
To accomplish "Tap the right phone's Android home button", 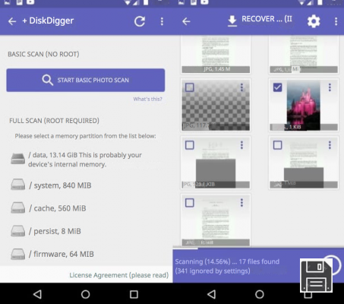I will tap(260, 294).
